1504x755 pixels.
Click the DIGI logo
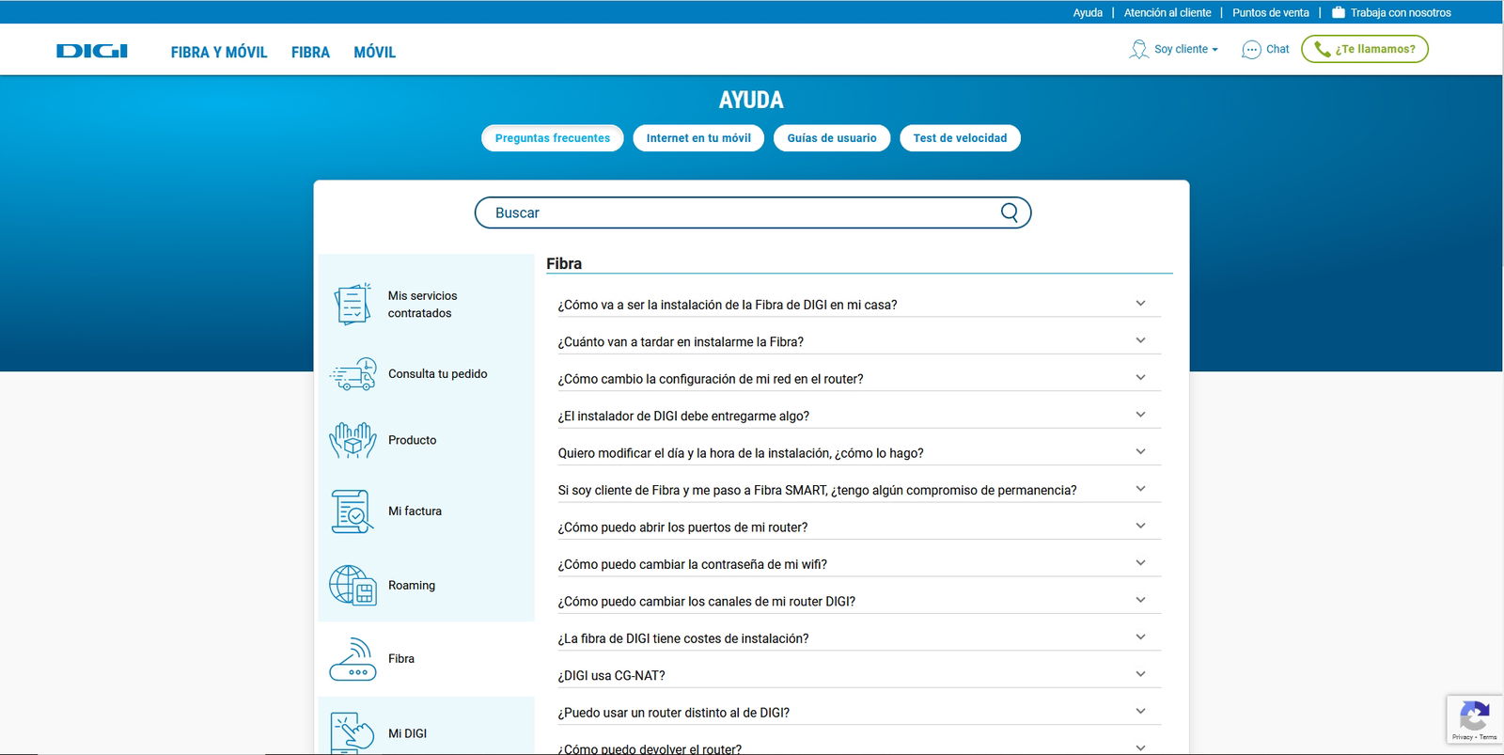coord(92,51)
